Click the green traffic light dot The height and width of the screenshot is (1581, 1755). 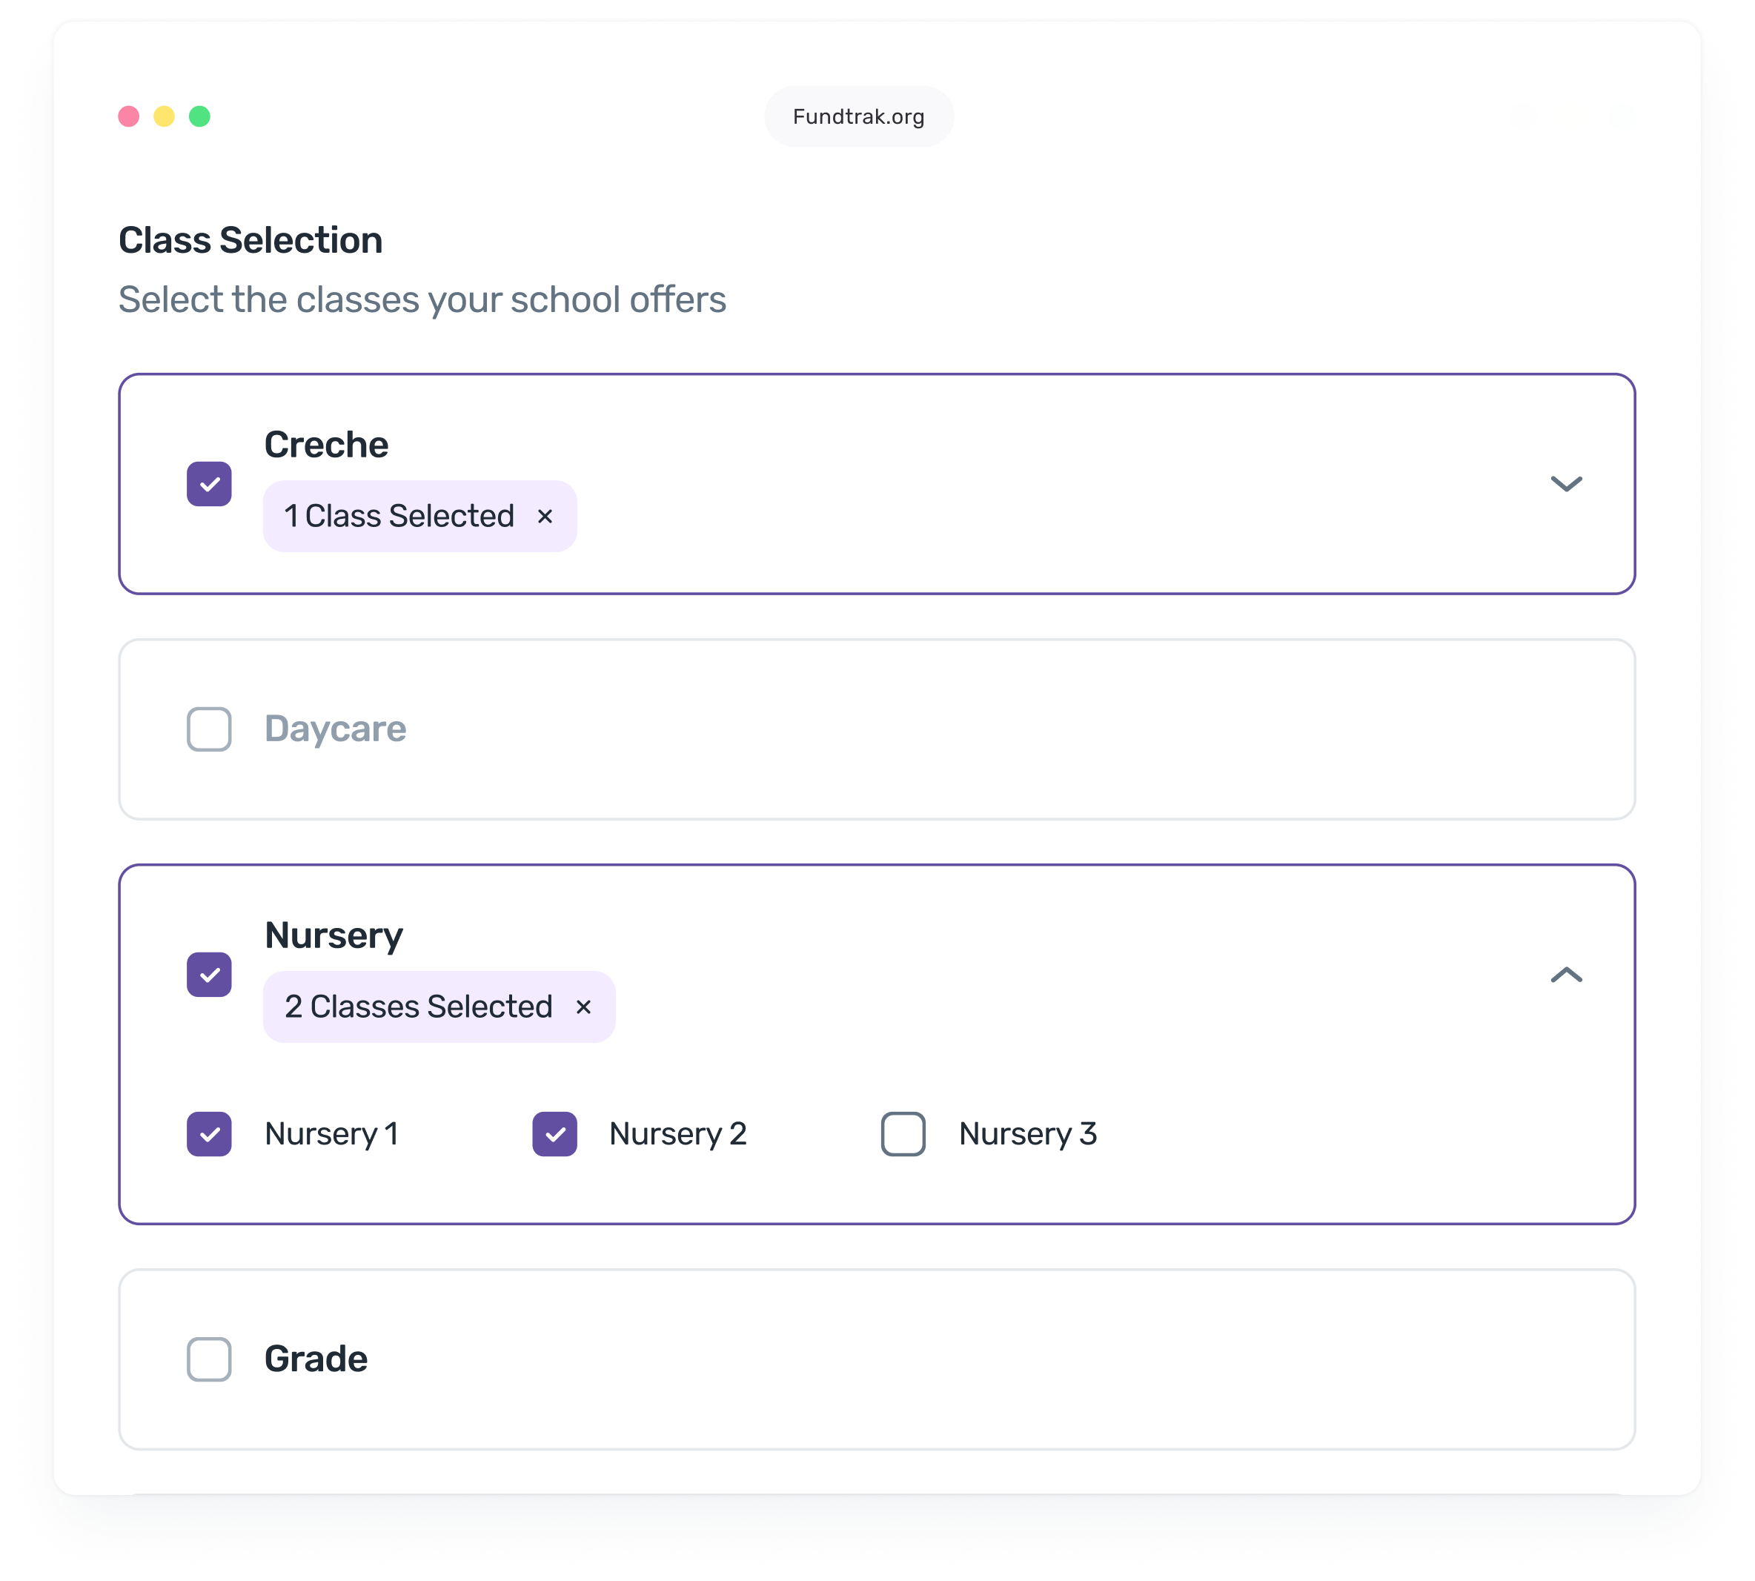point(198,116)
